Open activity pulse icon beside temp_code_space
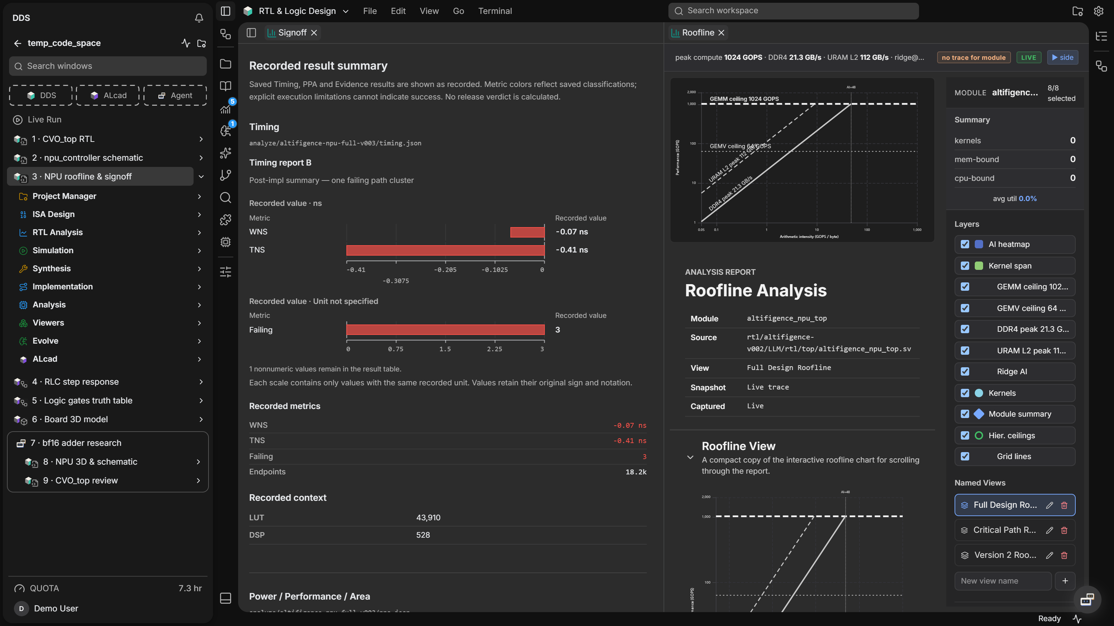The width and height of the screenshot is (1114, 626). [186, 43]
